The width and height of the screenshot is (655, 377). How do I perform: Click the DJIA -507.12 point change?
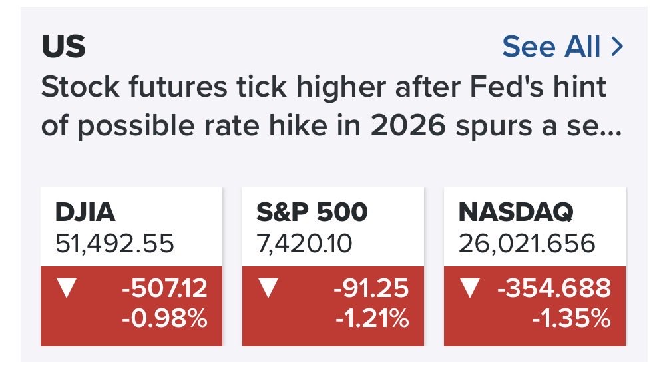164,288
